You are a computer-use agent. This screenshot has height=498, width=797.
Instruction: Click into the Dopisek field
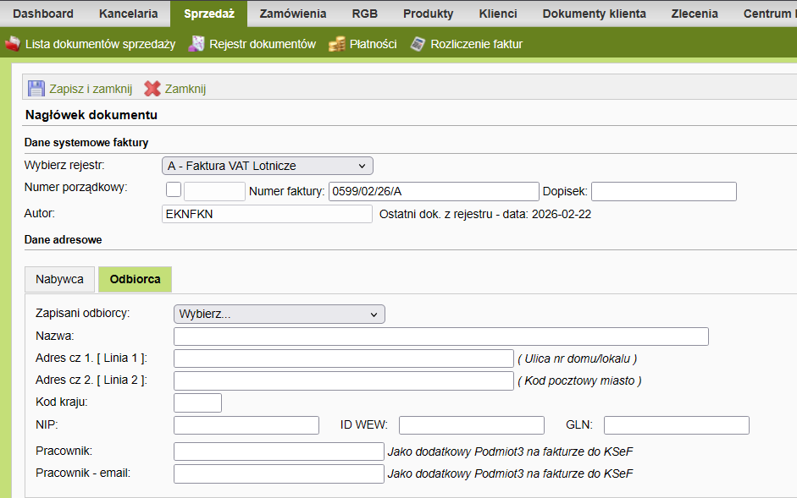[x=663, y=191]
